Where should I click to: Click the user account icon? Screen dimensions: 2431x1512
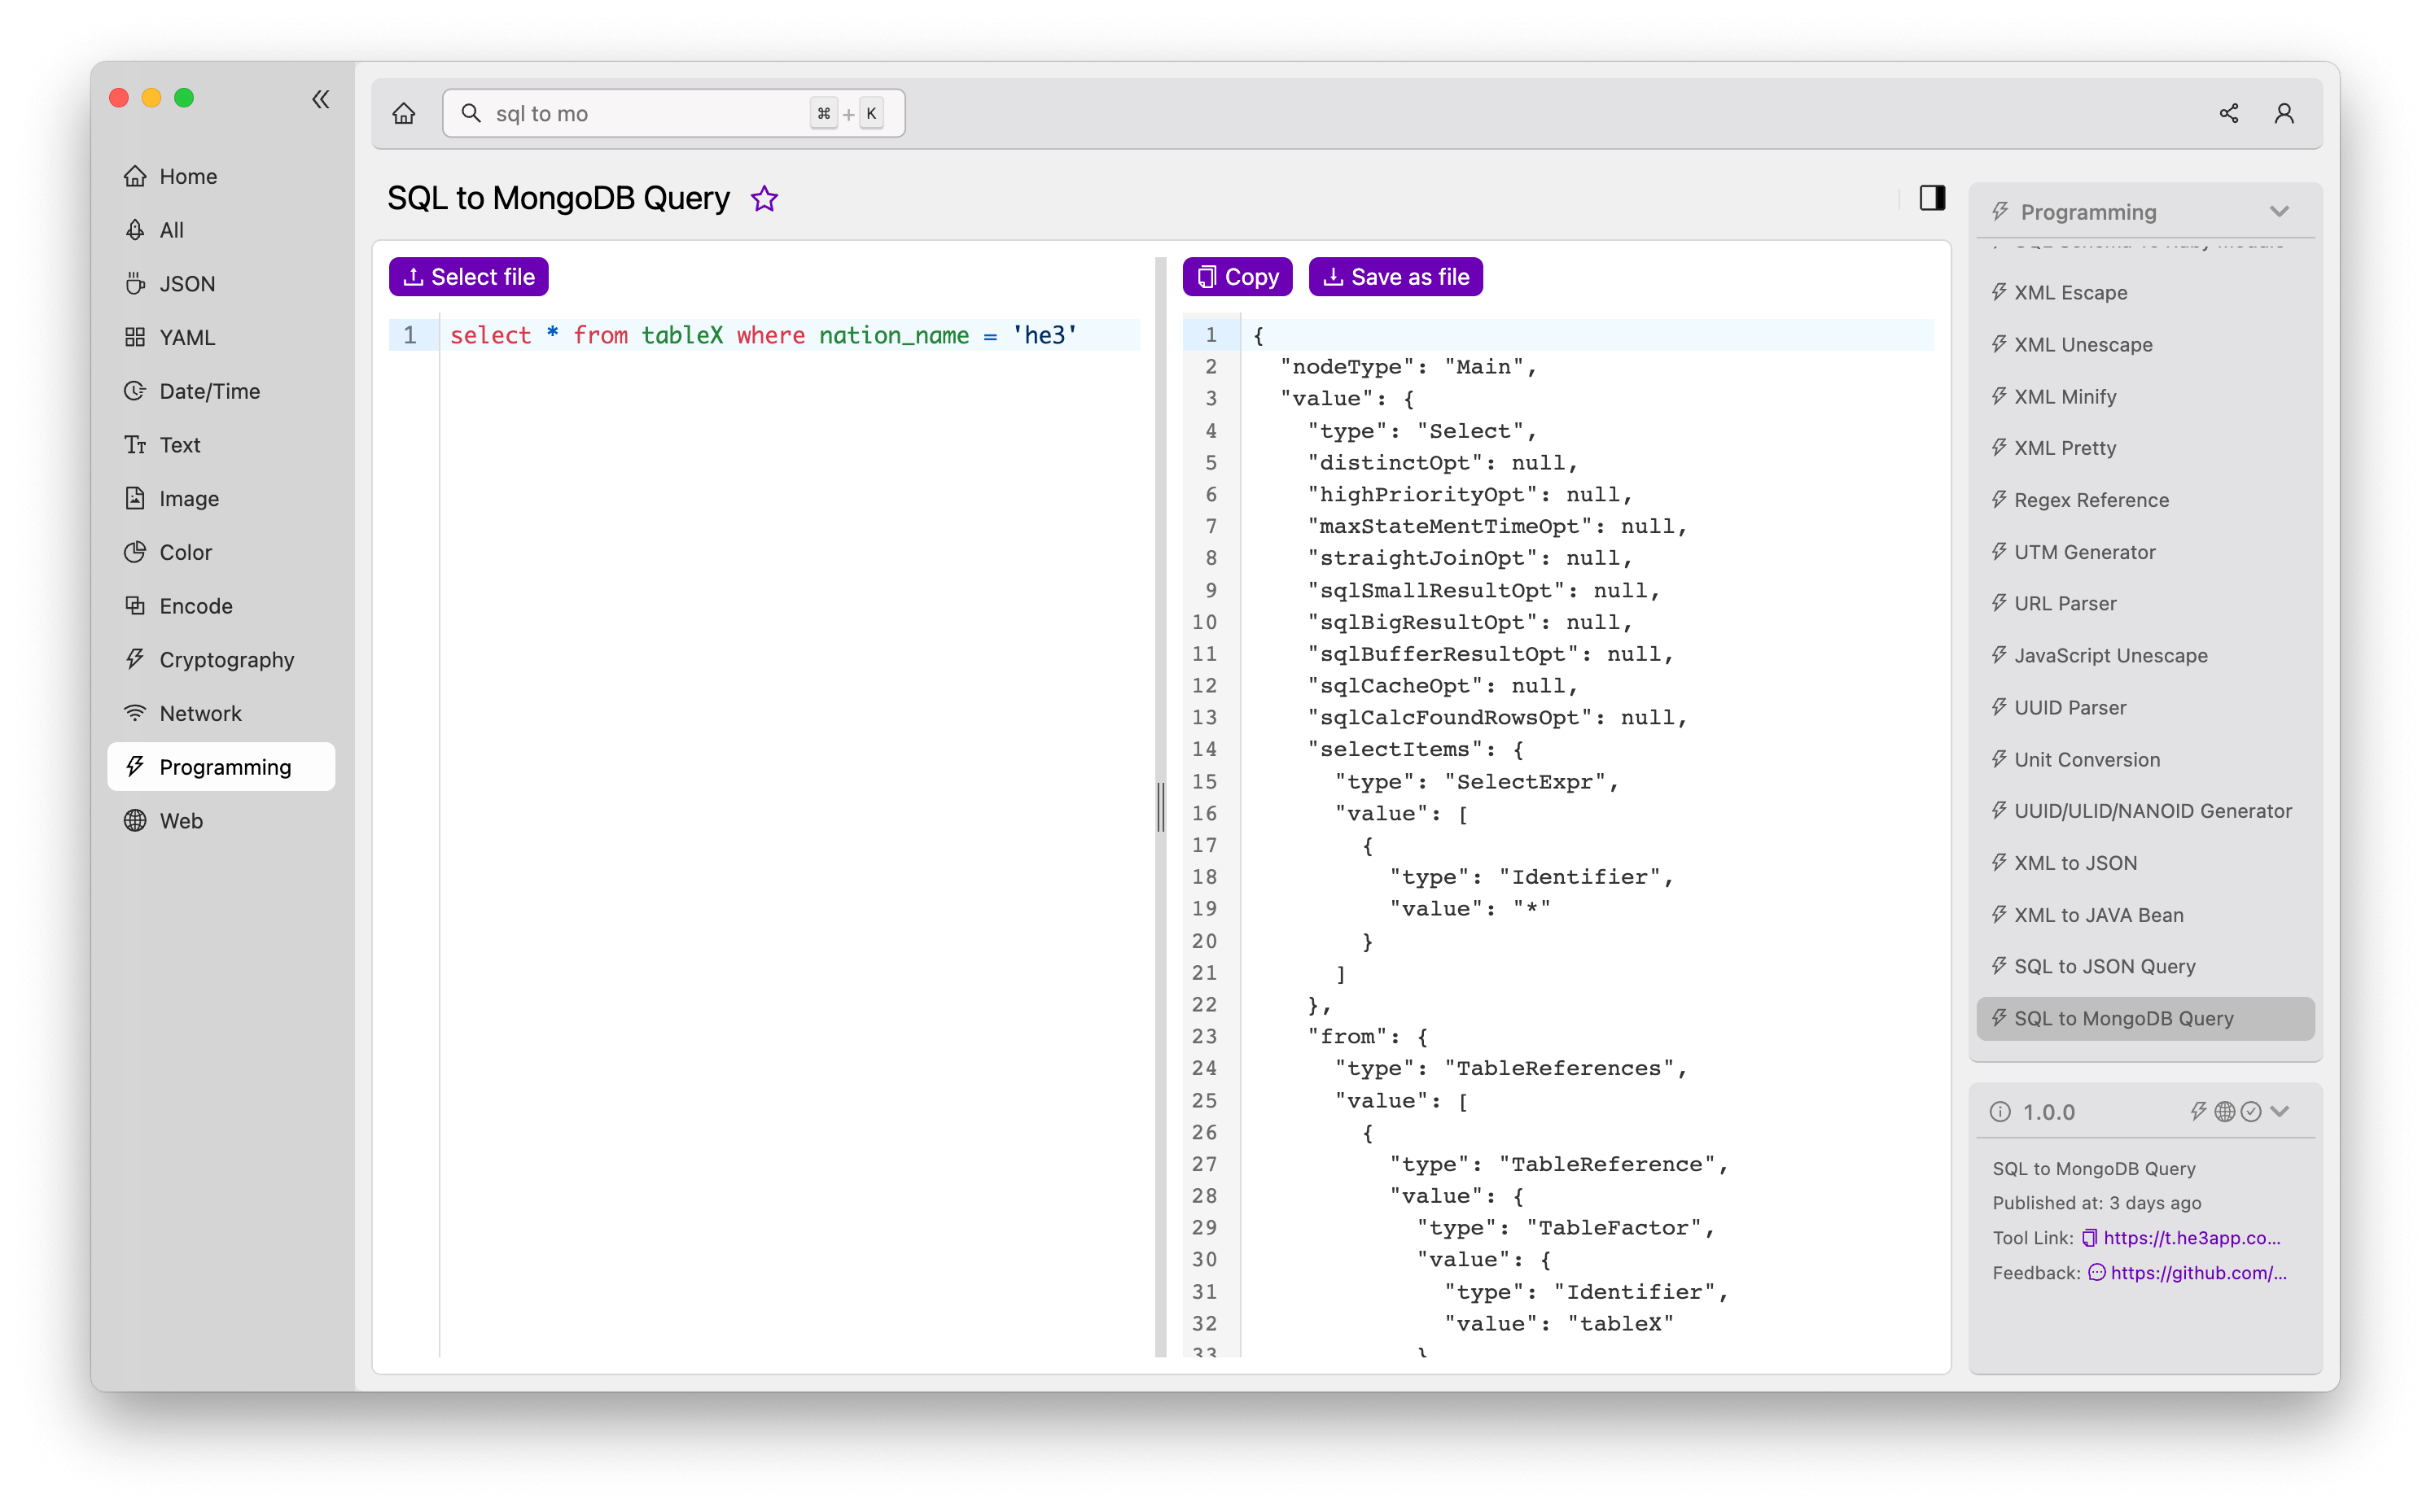pyautogui.click(x=2283, y=113)
